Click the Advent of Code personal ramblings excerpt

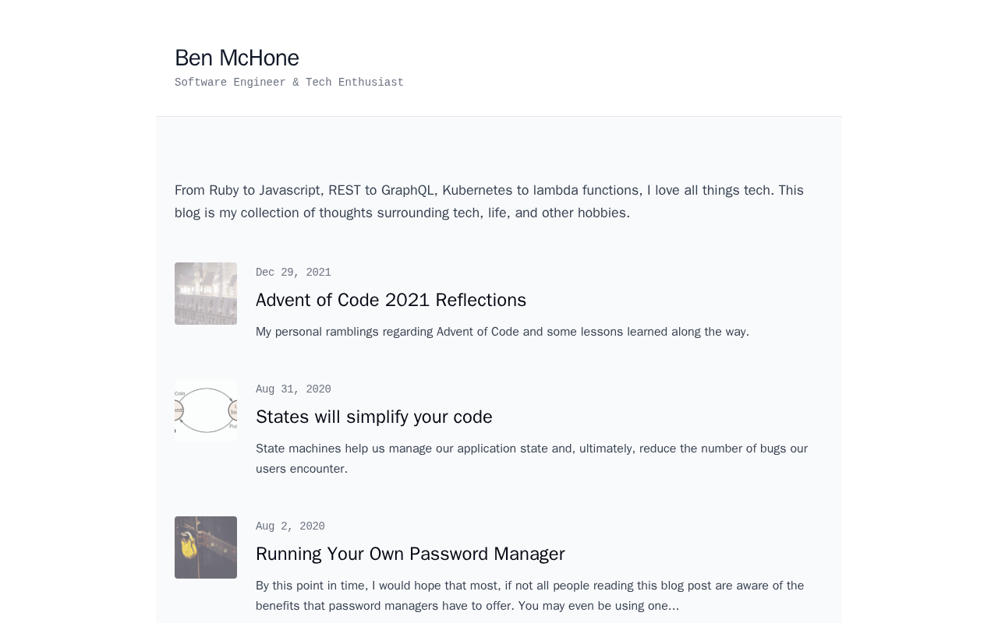[x=502, y=332]
